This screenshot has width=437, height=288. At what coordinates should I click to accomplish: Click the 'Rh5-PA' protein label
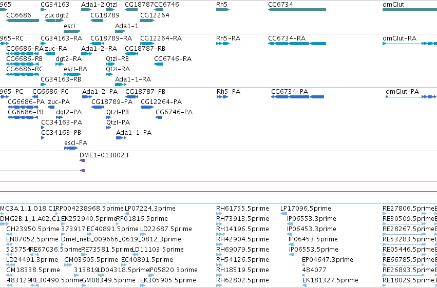(x=229, y=91)
